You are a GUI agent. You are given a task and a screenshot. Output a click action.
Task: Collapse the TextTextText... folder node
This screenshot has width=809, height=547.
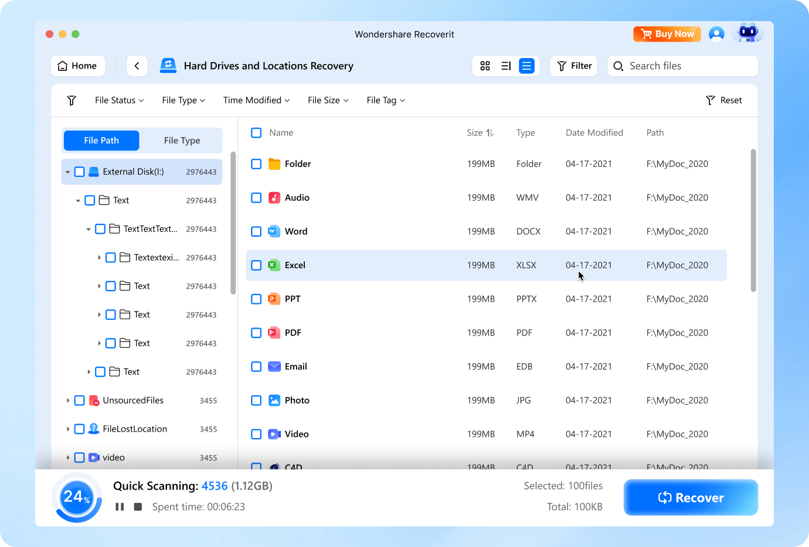point(89,229)
